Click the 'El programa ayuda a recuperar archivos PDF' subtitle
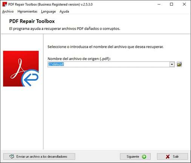 (x=65, y=29)
